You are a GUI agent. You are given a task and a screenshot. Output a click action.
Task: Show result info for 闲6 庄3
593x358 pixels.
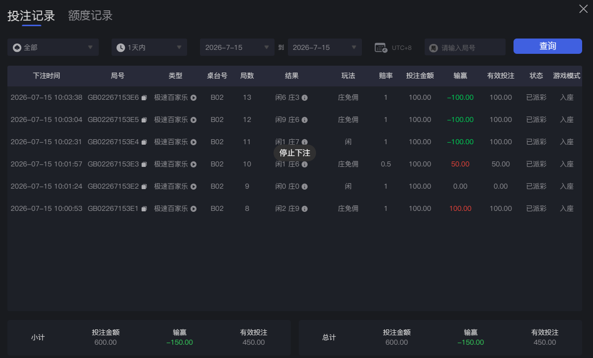(305, 98)
